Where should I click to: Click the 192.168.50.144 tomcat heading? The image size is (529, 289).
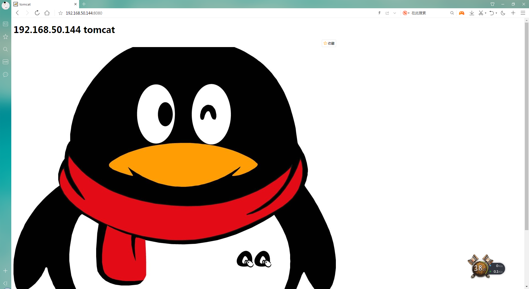[64, 30]
